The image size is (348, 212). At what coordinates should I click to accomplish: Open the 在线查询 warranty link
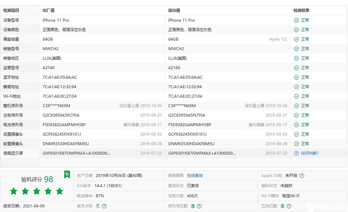[x=194, y=176]
